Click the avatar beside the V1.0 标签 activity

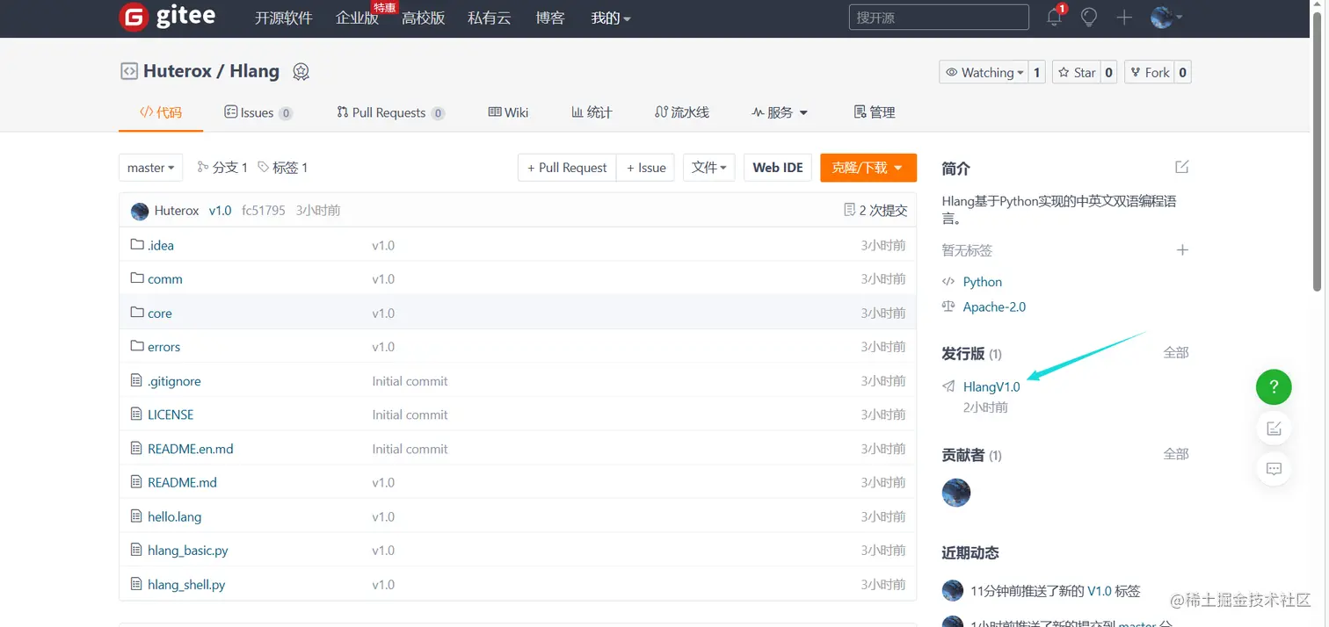click(x=953, y=590)
